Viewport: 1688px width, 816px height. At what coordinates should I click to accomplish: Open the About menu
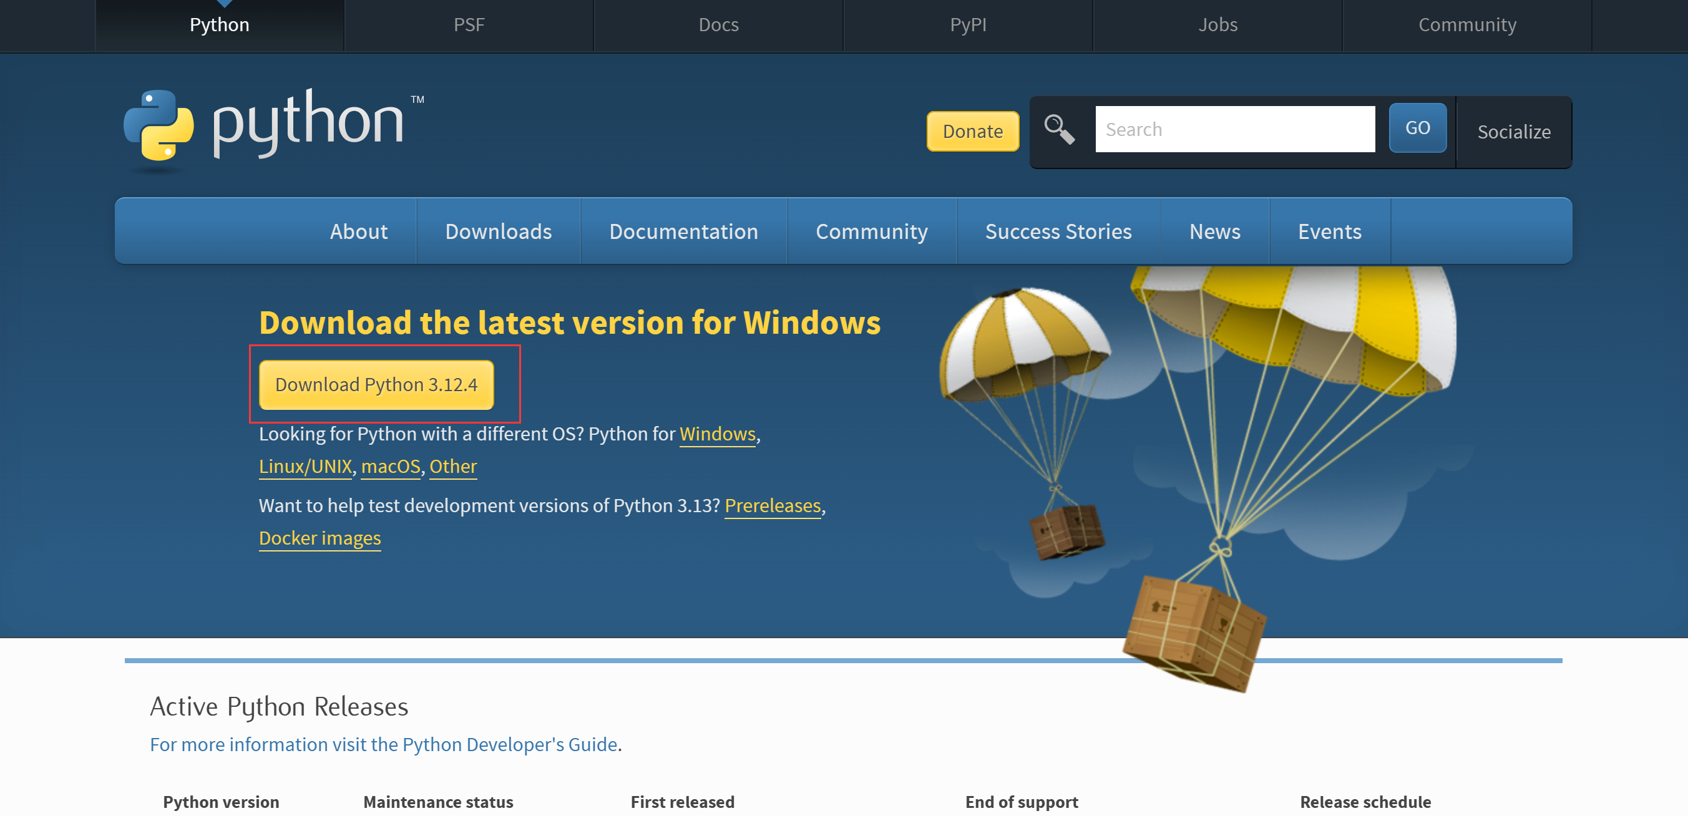[358, 231]
